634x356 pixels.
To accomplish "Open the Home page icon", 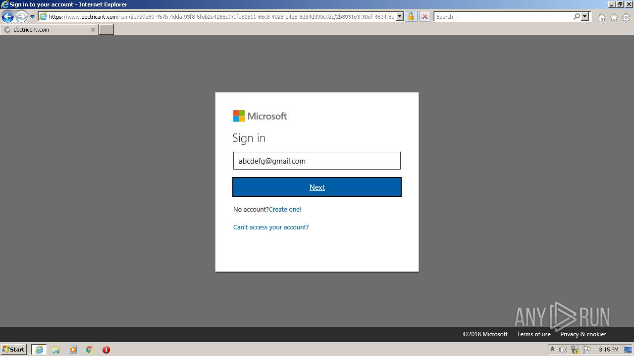I will click(601, 17).
